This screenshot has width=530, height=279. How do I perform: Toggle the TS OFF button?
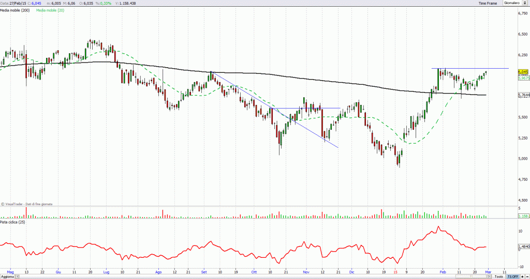pos(512,276)
